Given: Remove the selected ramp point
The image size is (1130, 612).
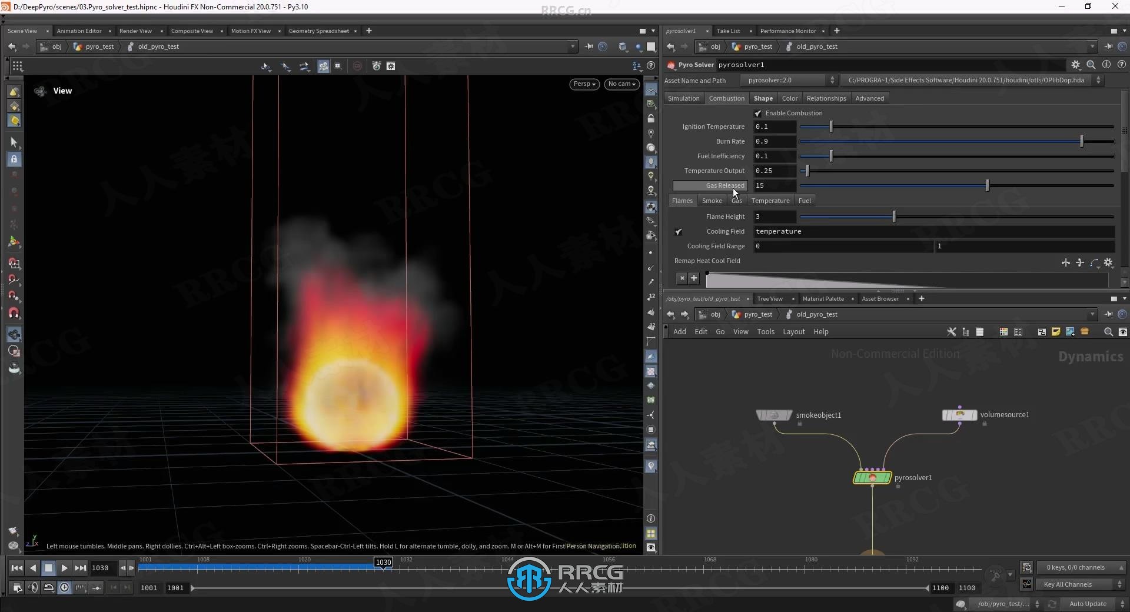Looking at the screenshot, I should tap(682, 278).
